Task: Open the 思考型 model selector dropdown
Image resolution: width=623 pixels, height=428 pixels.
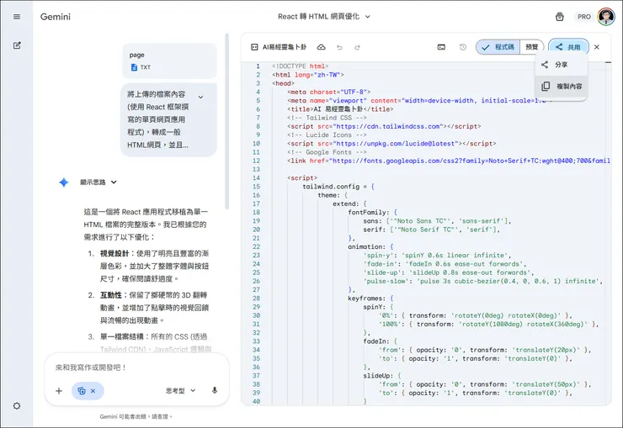Action: pyautogui.click(x=181, y=391)
